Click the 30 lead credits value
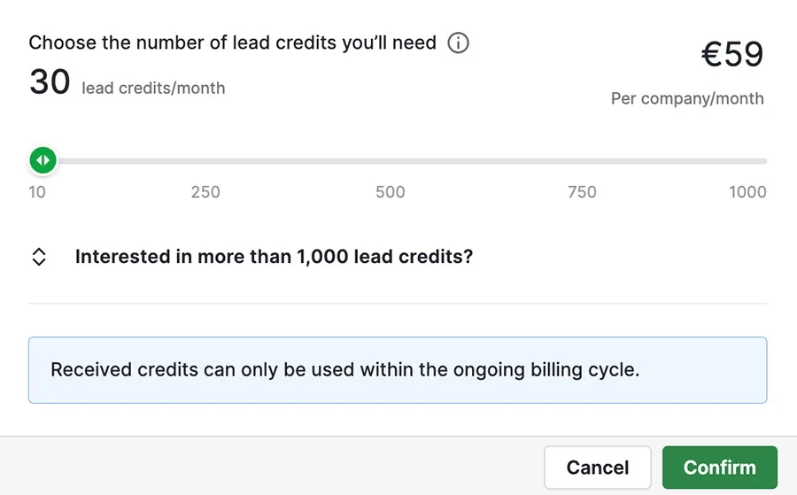The width and height of the screenshot is (797, 495). click(50, 81)
